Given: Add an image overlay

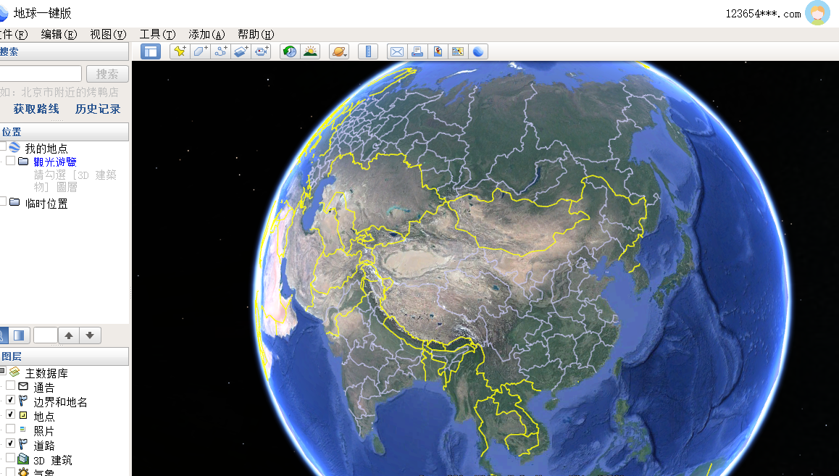Looking at the screenshot, I should tap(241, 51).
